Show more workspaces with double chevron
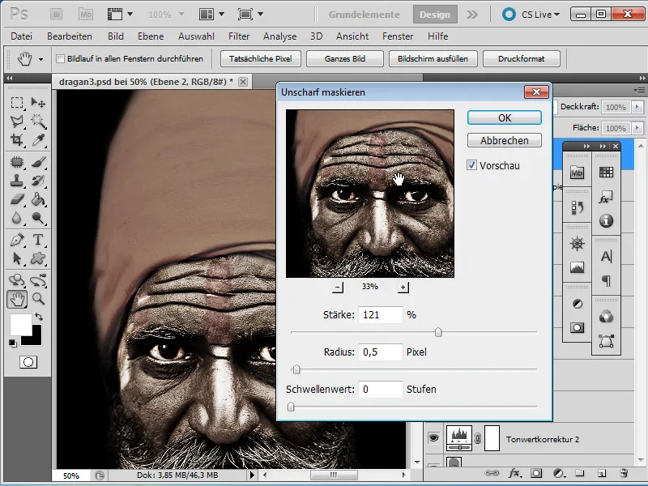648x486 pixels. [x=472, y=15]
